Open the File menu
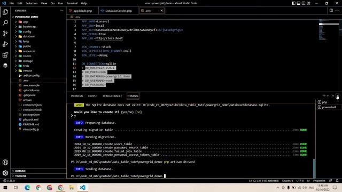The height and width of the screenshot is (192, 342). (x=12, y=3)
